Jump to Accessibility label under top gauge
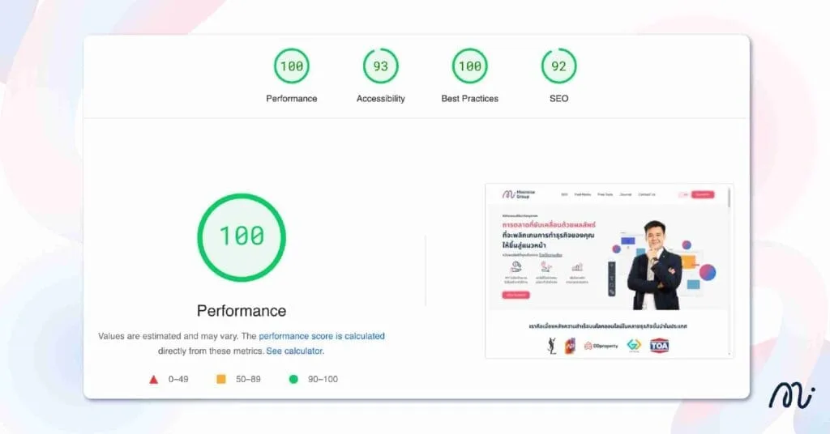830x434 pixels. tap(381, 98)
